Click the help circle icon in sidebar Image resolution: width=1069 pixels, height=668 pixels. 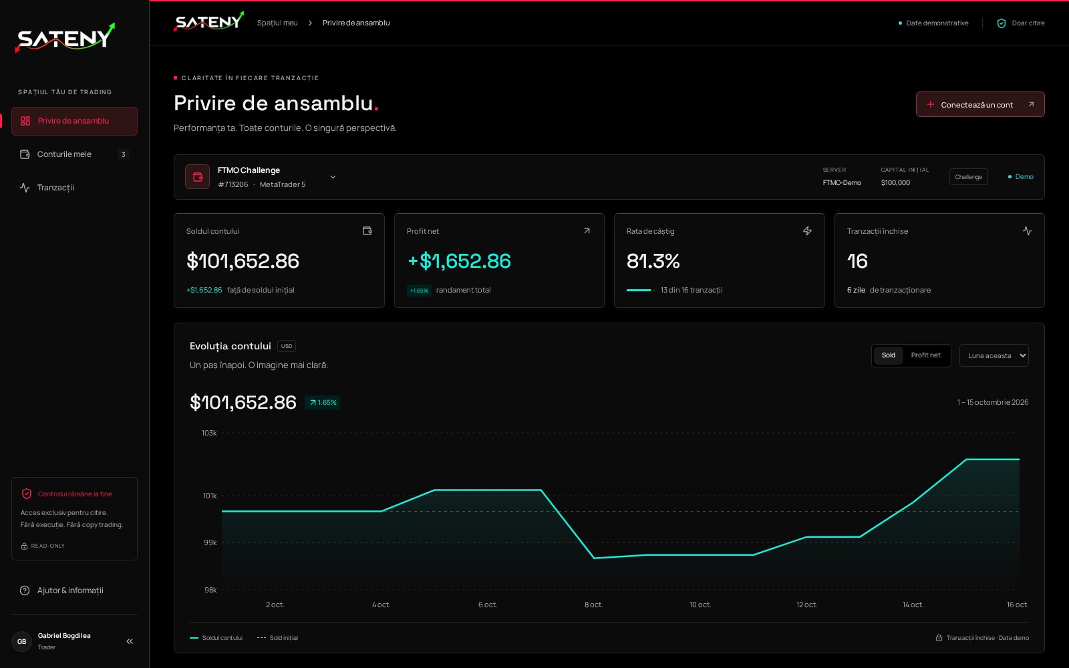[x=25, y=591]
